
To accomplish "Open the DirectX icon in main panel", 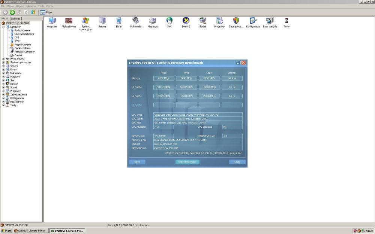I will point(186,21).
